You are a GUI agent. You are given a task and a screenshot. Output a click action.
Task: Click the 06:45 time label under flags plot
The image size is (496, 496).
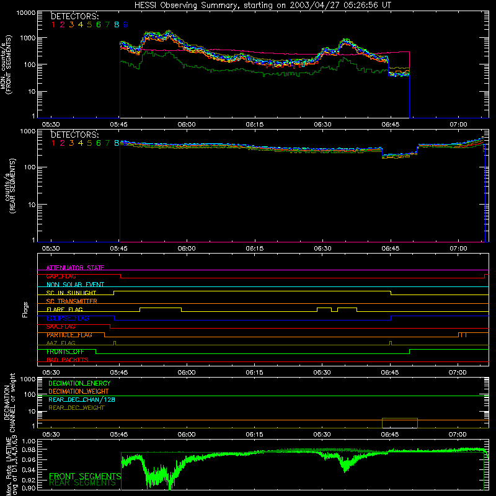click(390, 373)
